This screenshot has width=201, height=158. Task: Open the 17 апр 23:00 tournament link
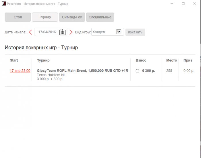tap(20, 71)
